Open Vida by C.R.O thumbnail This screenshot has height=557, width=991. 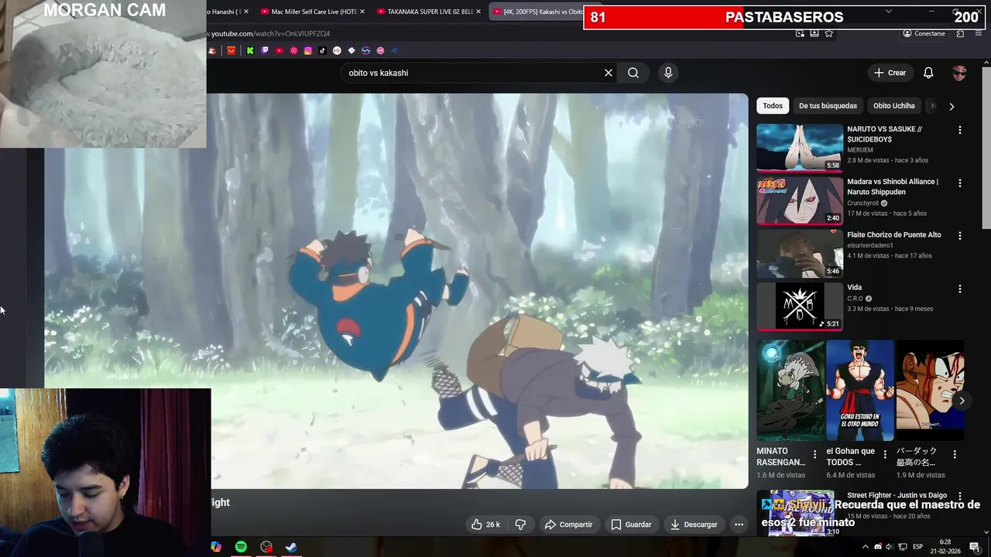(799, 305)
